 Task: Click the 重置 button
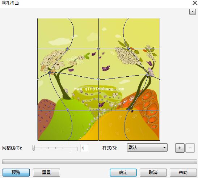46,173
